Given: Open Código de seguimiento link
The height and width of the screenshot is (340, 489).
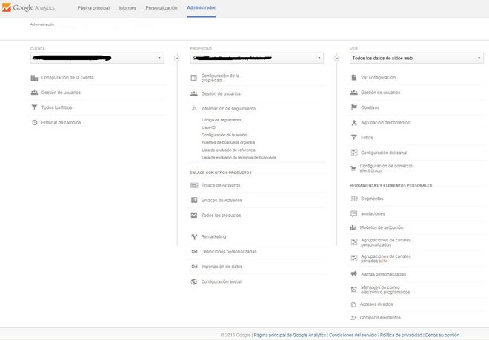Looking at the screenshot, I should pos(222,120).
